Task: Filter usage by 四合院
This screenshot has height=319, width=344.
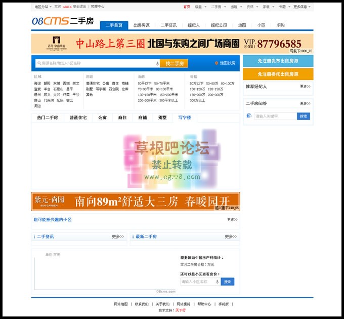Action: [114, 89]
